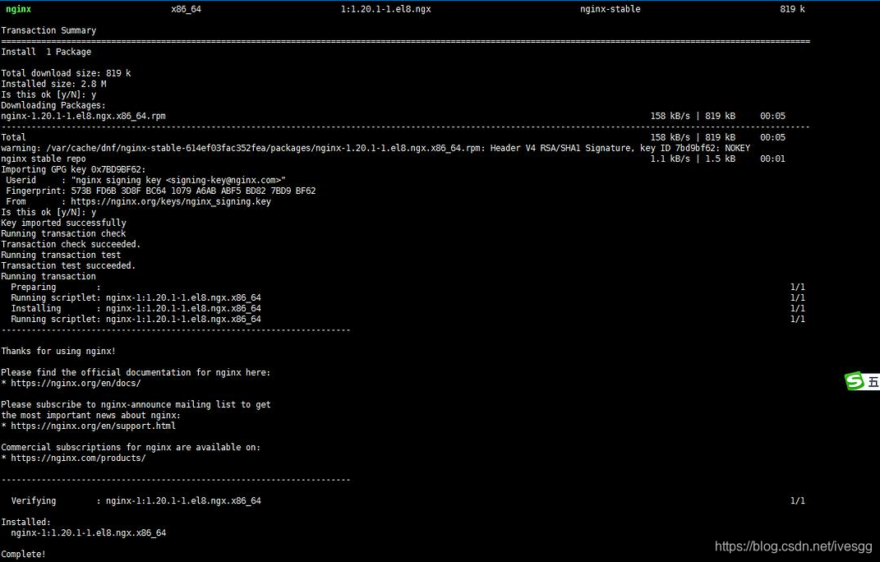
Task: Click the Sogou input method S icon
Action: (855, 381)
